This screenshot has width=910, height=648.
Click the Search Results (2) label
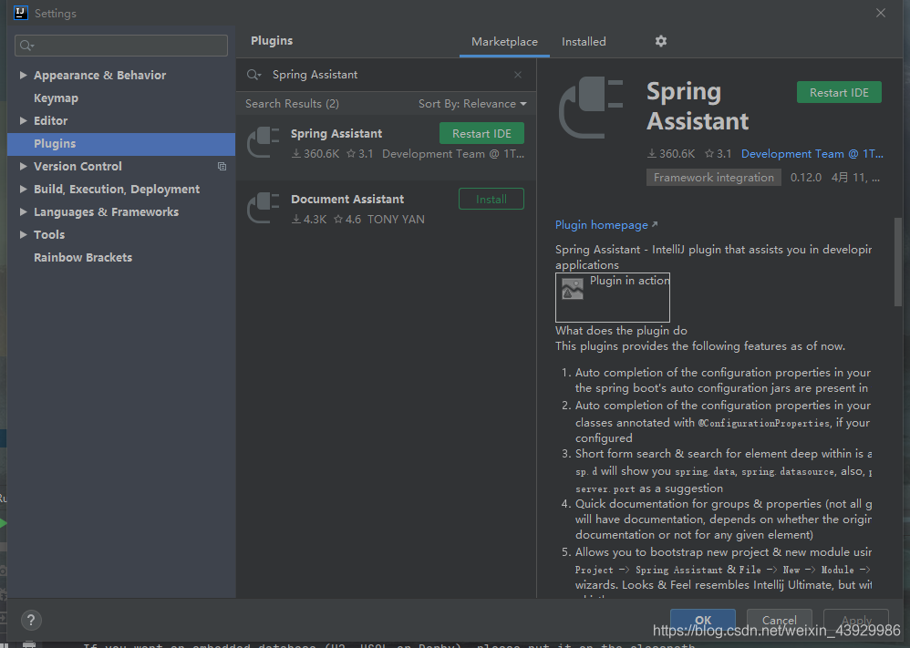click(x=292, y=104)
